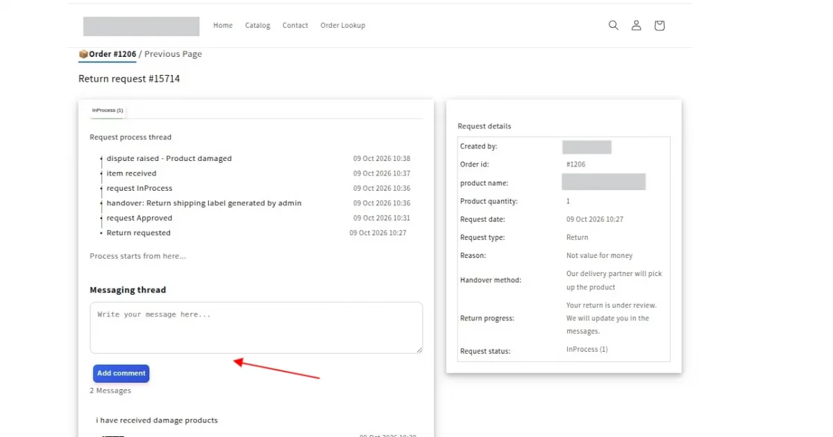Image resolution: width=833 pixels, height=437 pixels.
Task: Open the Contact menu item
Action: pos(295,26)
